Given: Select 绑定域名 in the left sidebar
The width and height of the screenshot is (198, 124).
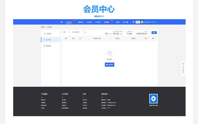Looking at the screenshot, I should tap(51, 46).
